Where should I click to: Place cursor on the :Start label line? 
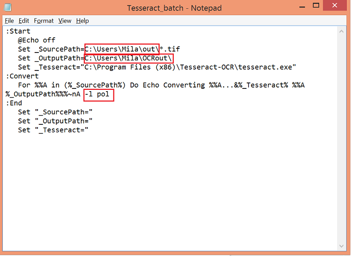click(x=18, y=31)
